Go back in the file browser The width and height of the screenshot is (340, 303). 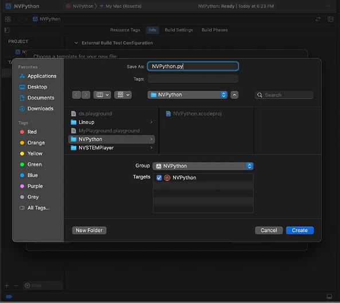76,95
